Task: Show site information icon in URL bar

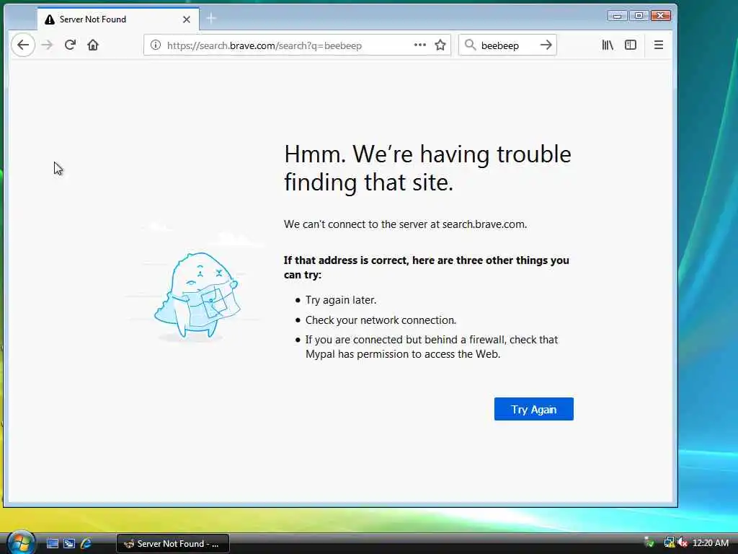Action: click(x=156, y=45)
